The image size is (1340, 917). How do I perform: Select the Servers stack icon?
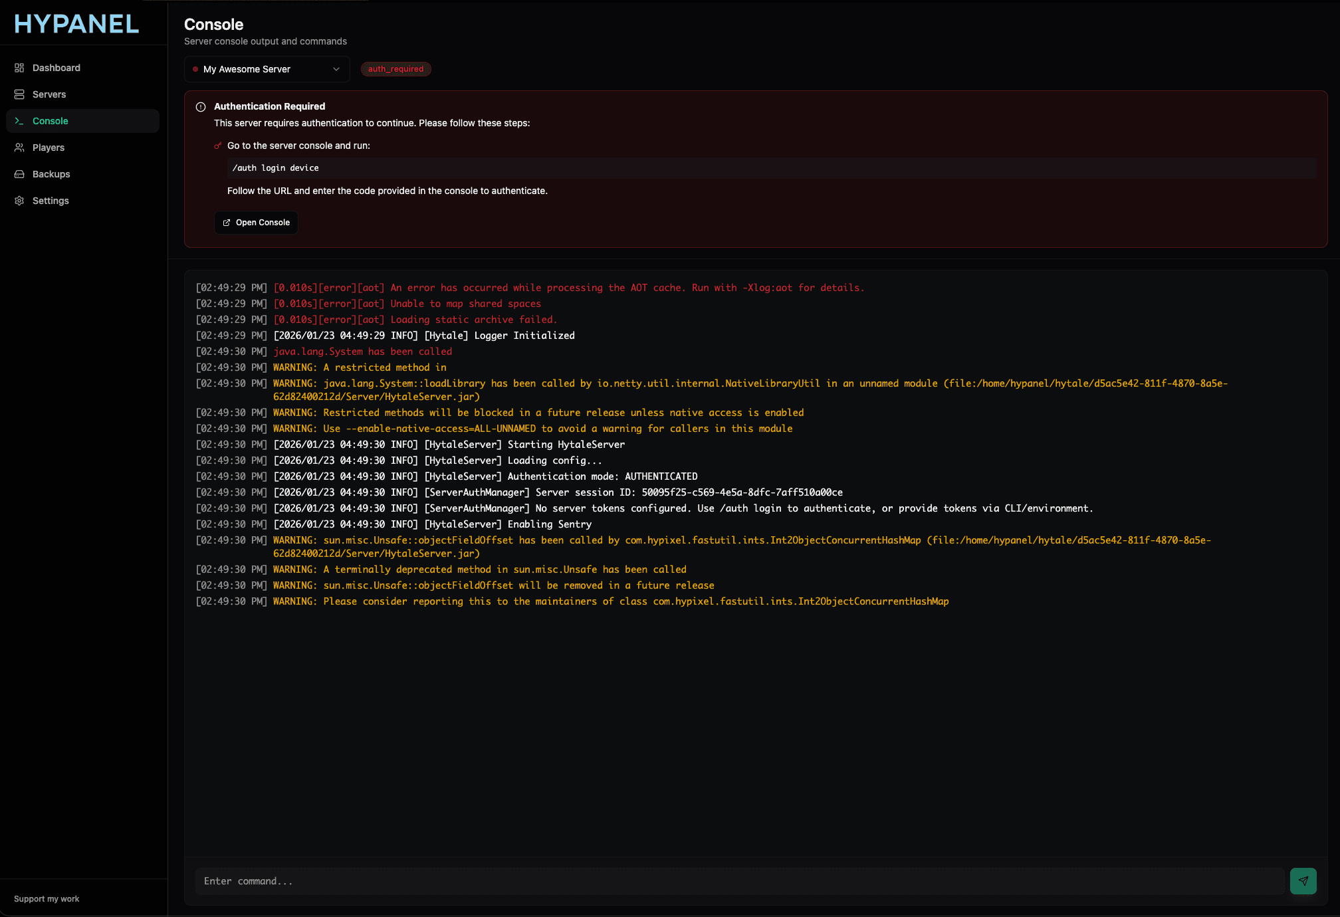pos(19,94)
